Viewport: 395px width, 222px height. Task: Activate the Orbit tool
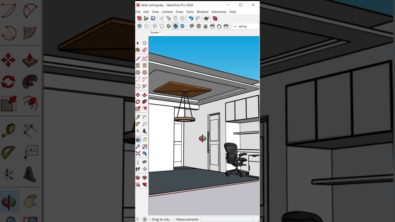[x=138, y=140]
